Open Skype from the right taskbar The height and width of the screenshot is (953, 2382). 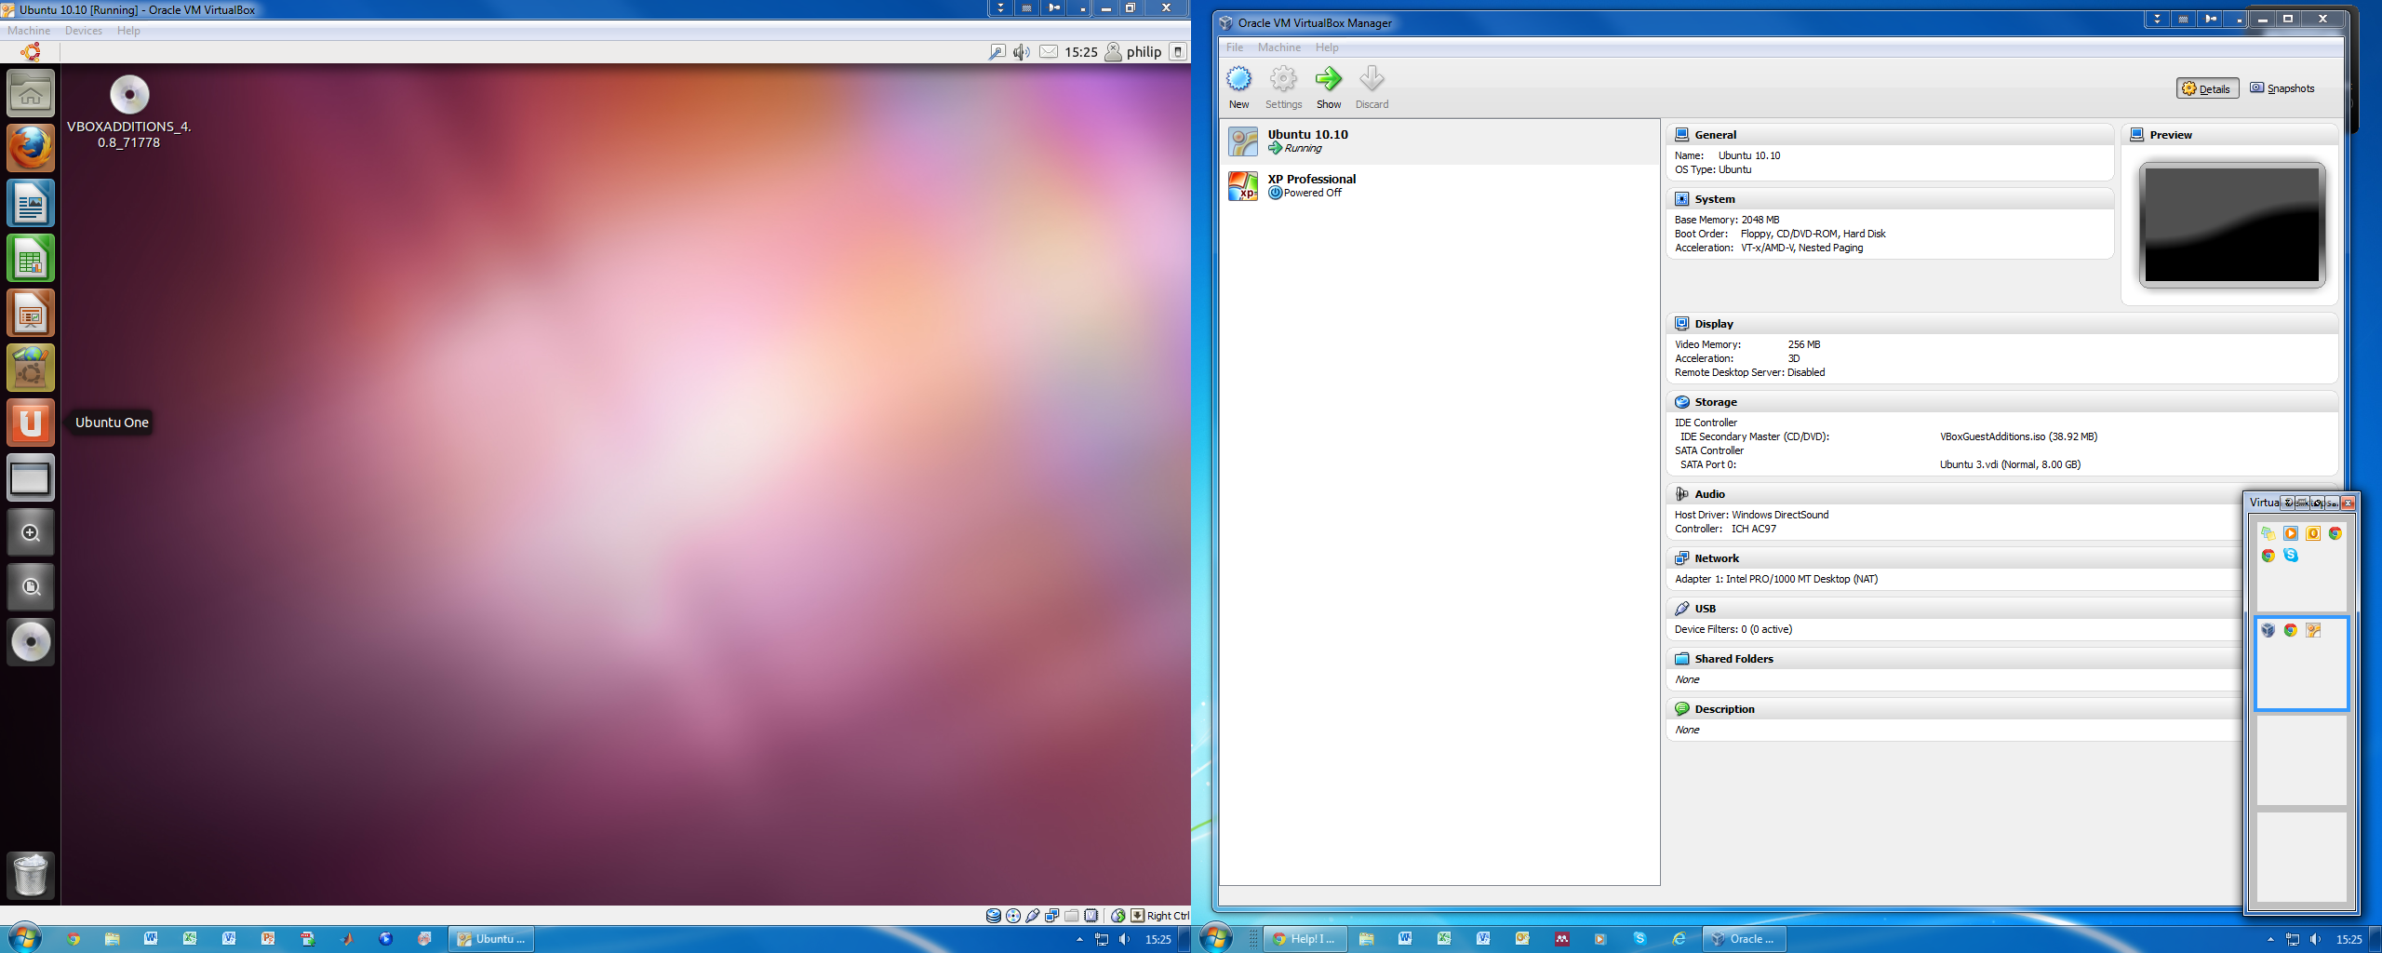(1639, 939)
